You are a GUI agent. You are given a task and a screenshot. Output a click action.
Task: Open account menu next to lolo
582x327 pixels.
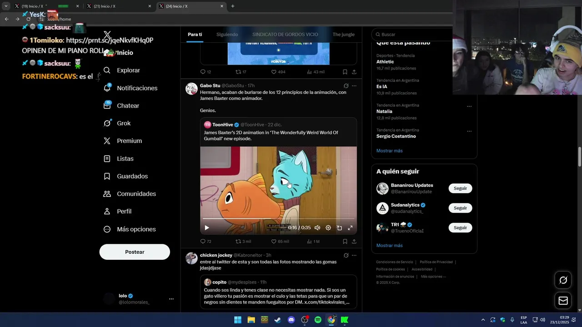pyautogui.click(x=171, y=299)
